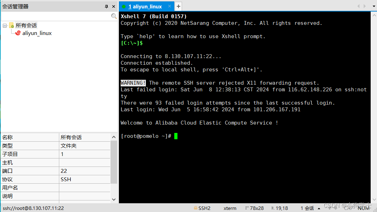Click the SSH2 lock icon in status bar
Screen dimensions: 377x212
point(196,208)
